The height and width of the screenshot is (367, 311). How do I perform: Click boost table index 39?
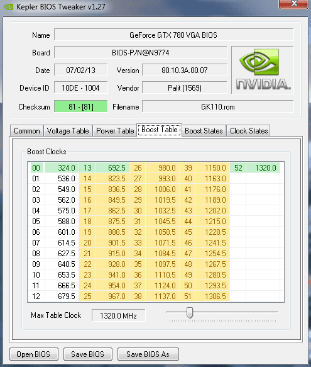[188, 167]
